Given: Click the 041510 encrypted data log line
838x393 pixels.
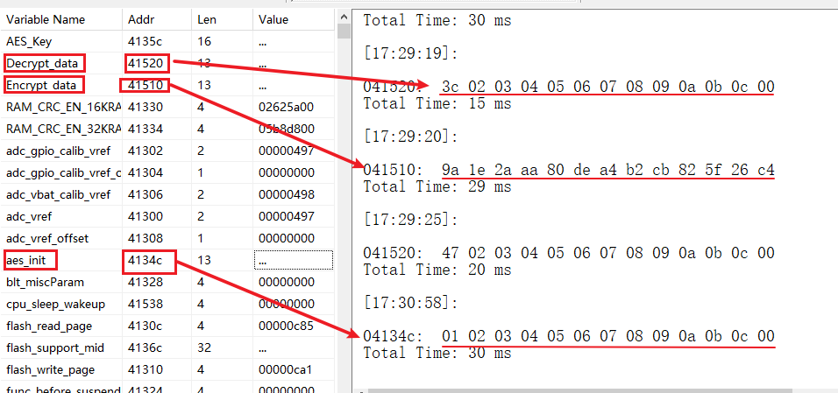Looking at the screenshot, I should [568, 170].
